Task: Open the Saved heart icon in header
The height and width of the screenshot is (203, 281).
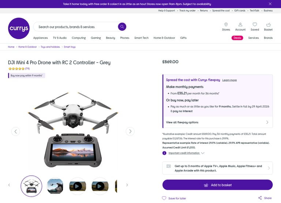Action: pyautogui.click(x=255, y=25)
